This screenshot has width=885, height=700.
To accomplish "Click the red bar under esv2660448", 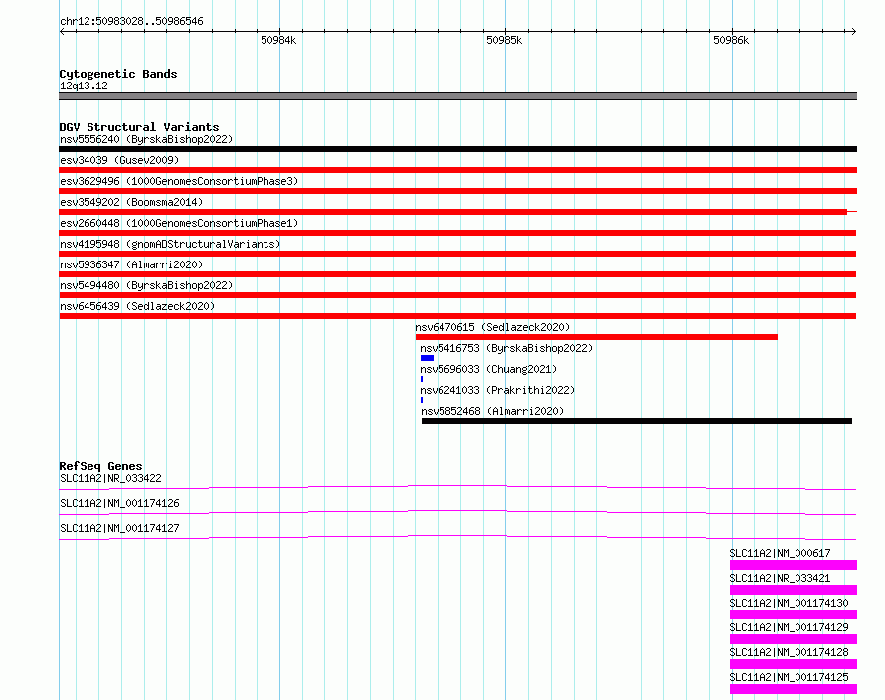I will pyautogui.click(x=457, y=233).
